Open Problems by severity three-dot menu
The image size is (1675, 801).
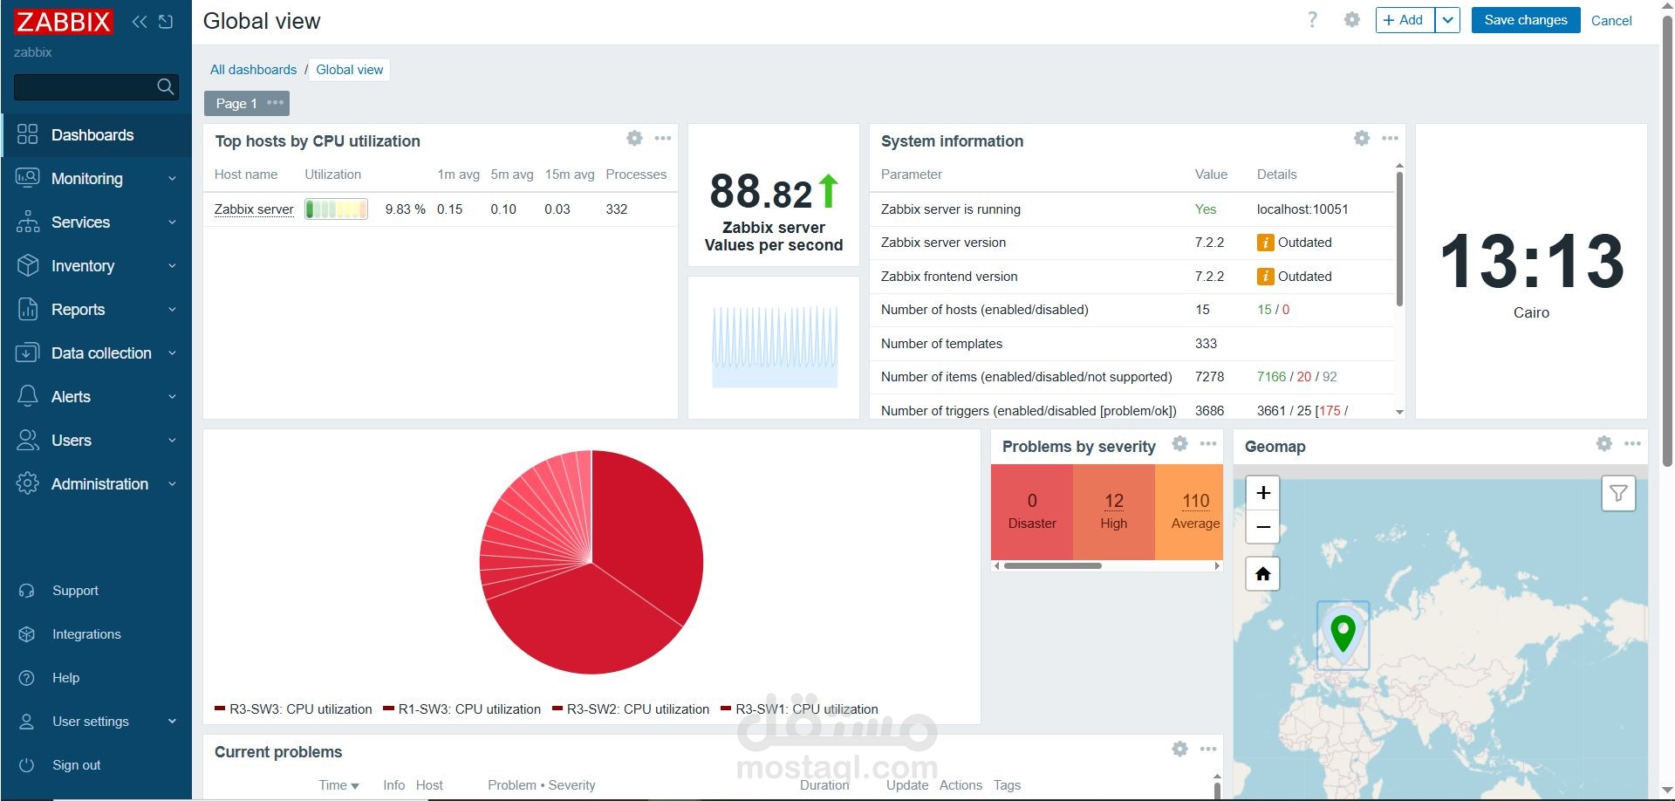point(1208,443)
